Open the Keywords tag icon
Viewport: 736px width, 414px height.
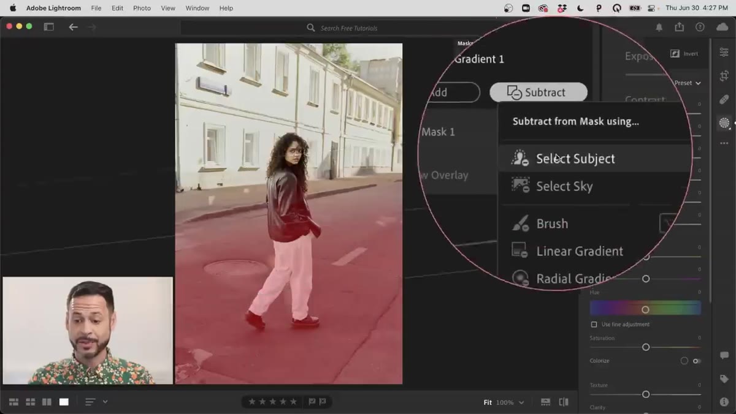coord(724,379)
